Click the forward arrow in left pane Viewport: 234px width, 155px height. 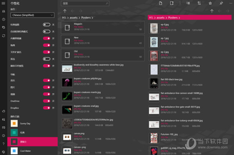[80, 11]
